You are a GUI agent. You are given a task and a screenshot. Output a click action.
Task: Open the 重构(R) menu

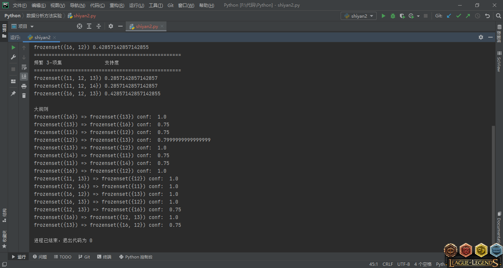(117, 6)
